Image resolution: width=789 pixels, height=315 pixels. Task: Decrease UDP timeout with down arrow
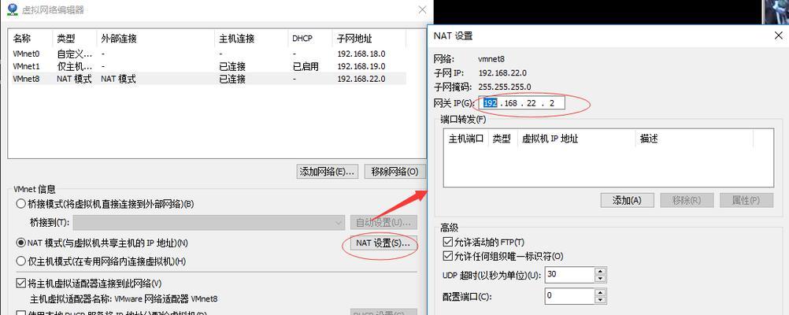(x=600, y=279)
